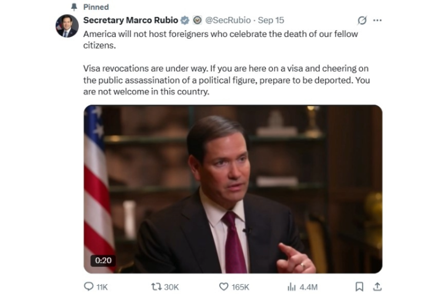The width and height of the screenshot is (441, 294).
Task: Click the pin icon above the post
Action: click(x=74, y=7)
